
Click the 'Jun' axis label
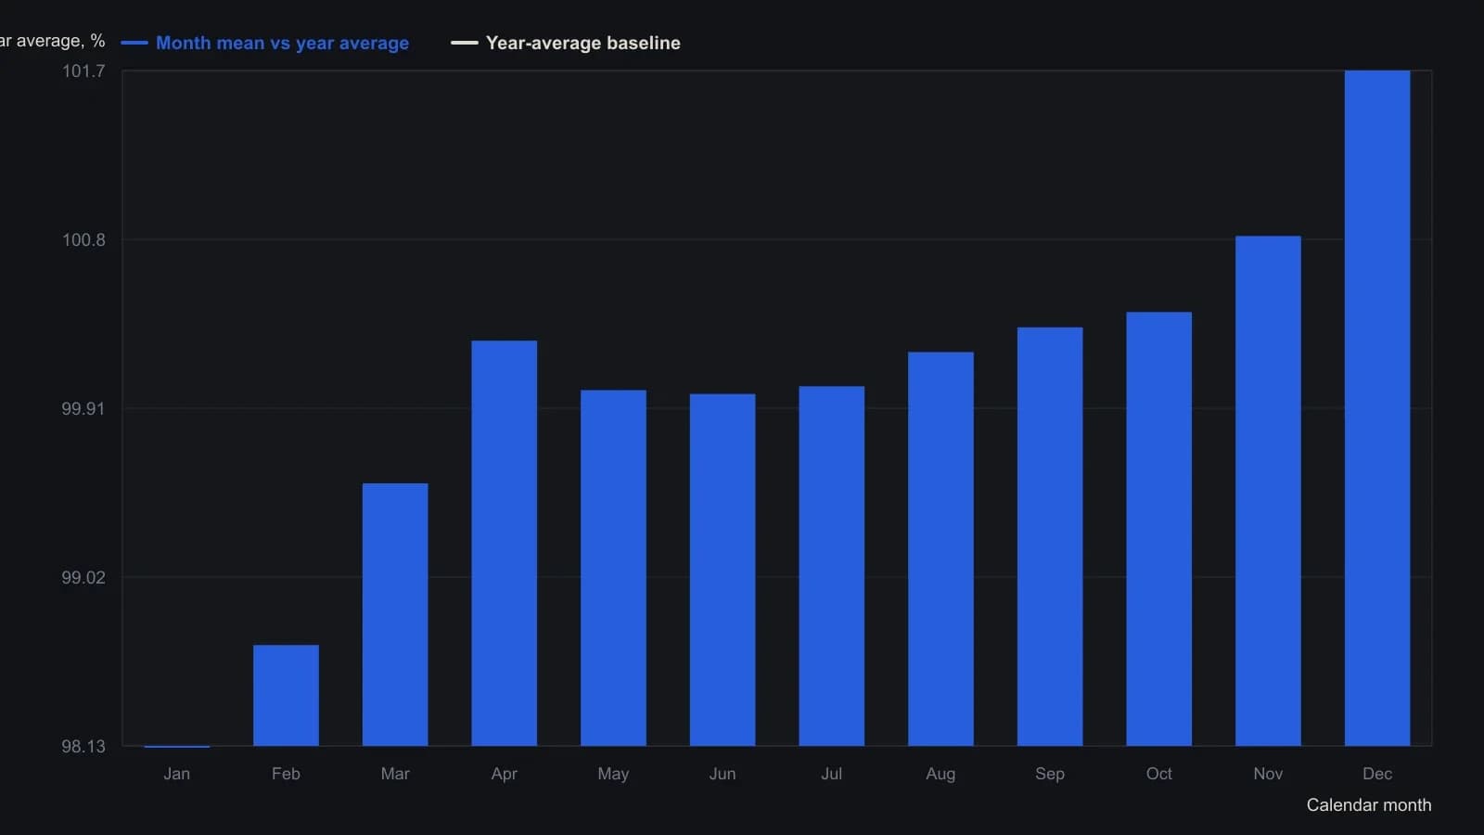tap(723, 774)
